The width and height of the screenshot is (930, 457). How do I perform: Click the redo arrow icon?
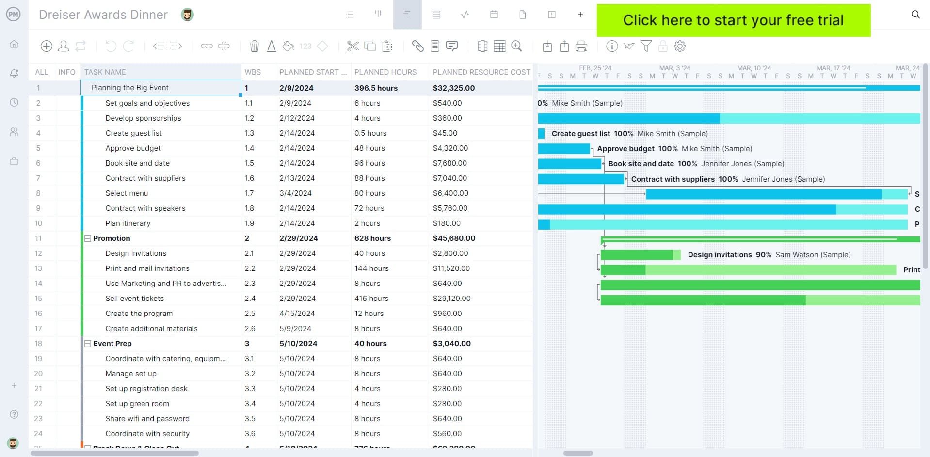(x=128, y=46)
